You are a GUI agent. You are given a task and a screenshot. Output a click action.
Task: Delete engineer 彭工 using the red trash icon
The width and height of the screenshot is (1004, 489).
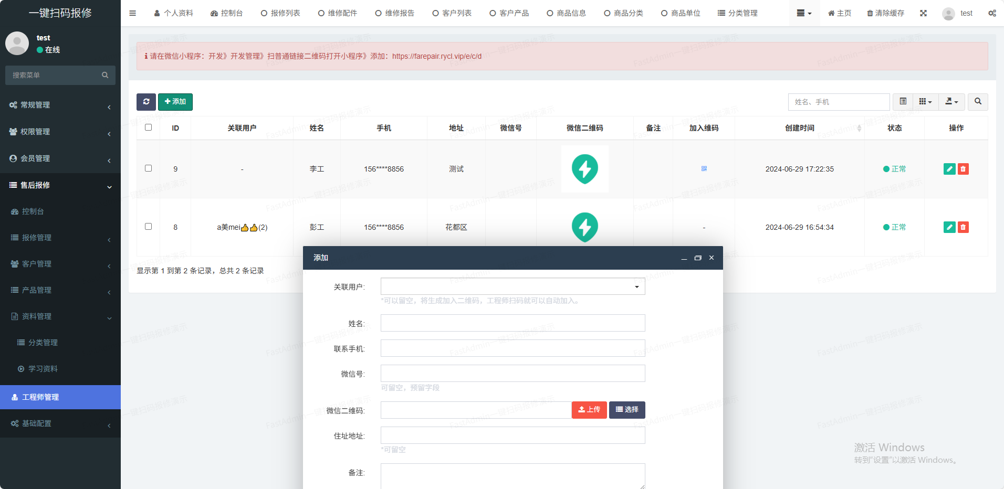point(963,227)
